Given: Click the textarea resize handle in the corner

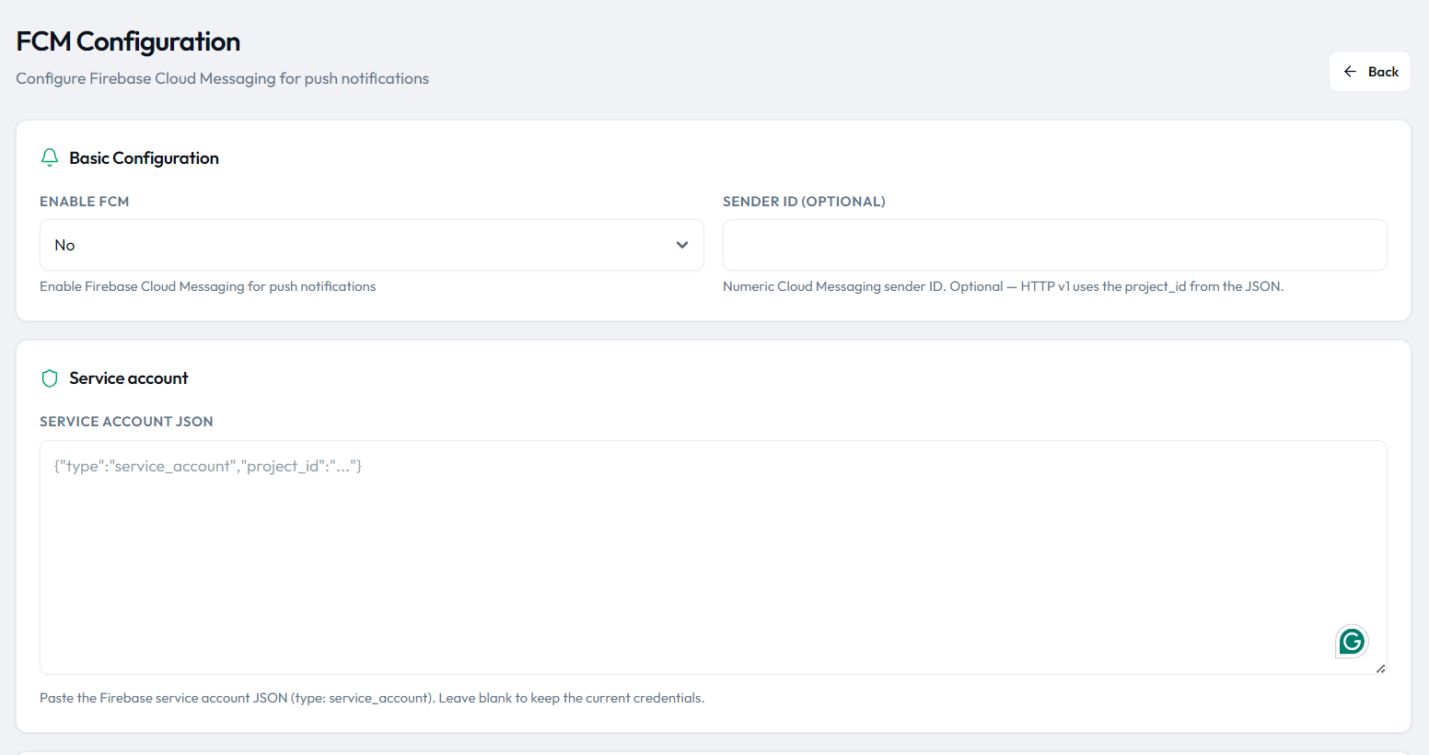Looking at the screenshot, I should [1380, 668].
